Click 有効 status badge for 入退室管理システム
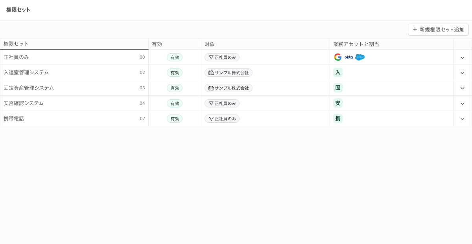Viewport: 472px width, 244px height. point(175,73)
